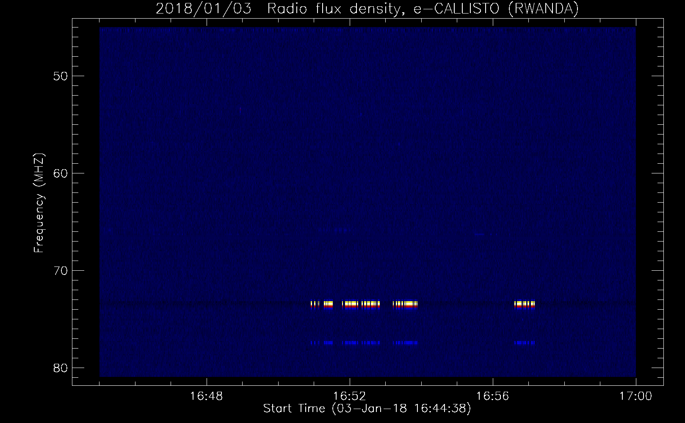The image size is (685, 423).
Task: Click the 16:56 time tick label
Action: pyautogui.click(x=493, y=396)
